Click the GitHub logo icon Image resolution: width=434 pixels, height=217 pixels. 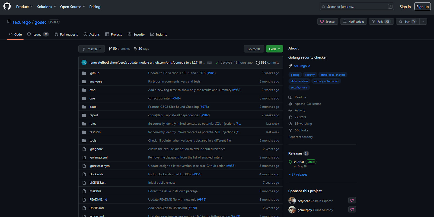7,6
